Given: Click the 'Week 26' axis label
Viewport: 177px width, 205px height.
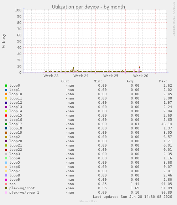Looking at the screenshot, I should click(x=141, y=76).
